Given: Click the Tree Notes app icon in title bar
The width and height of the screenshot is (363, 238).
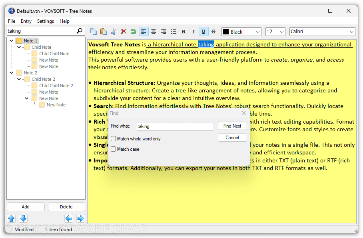Looking at the screenshot, I should tap(12, 11).
